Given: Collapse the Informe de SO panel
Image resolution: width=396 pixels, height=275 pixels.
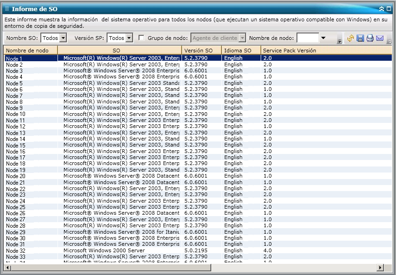Looking at the screenshot, I should click(381, 9).
